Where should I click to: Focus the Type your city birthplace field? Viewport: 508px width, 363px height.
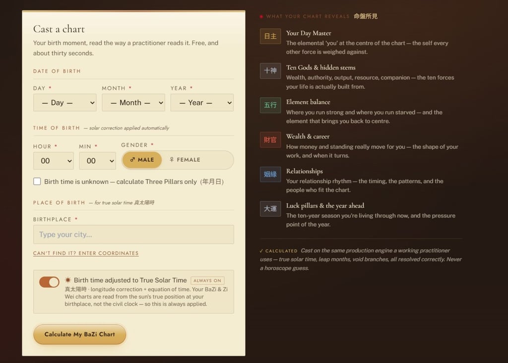click(x=133, y=235)
